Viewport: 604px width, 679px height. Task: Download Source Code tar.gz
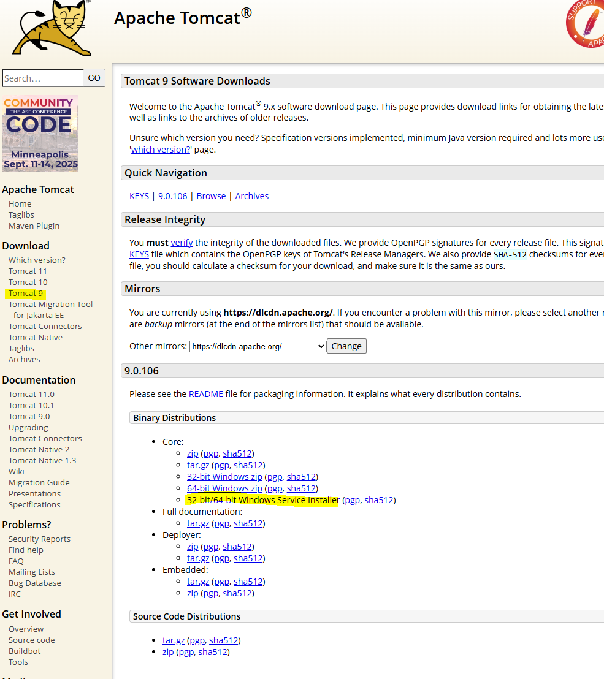pyautogui.click(x=174, y=640)
